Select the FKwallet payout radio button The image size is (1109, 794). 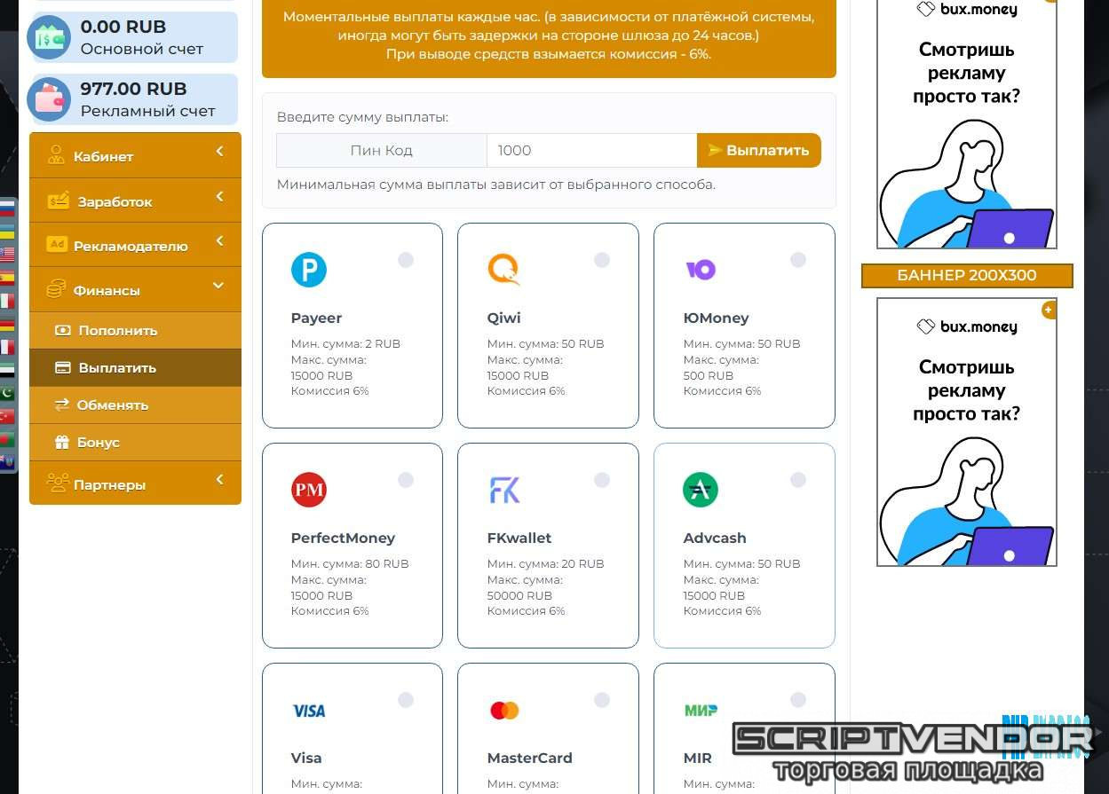[602, 480]
